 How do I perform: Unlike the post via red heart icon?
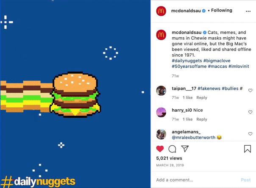(x=160, y=149)
